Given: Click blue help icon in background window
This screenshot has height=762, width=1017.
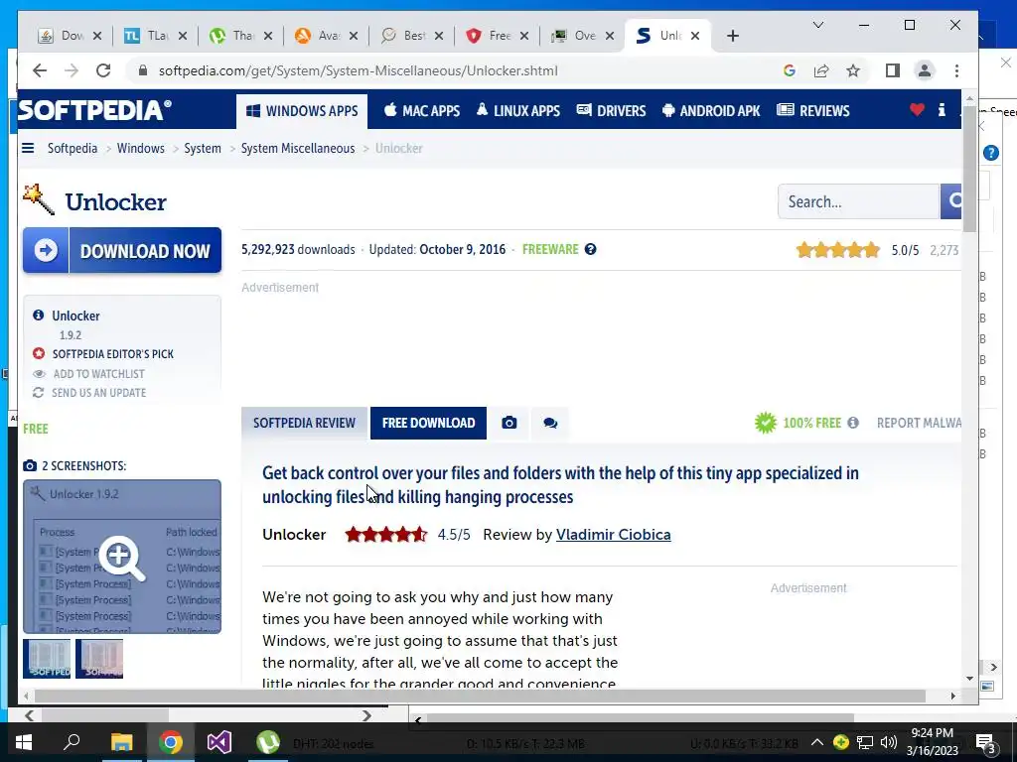Looking at the screenshot, I should (990, 153).
